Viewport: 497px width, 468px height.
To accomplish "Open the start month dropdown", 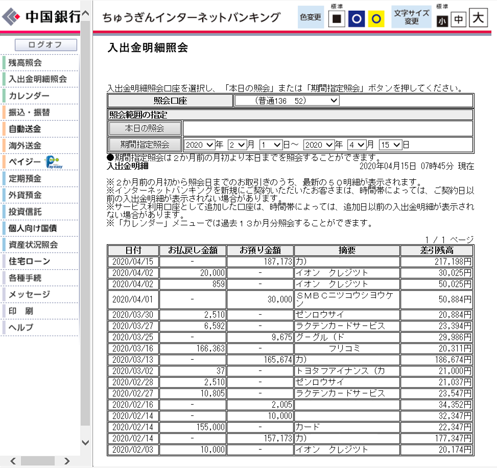I will tap(237, 145).
